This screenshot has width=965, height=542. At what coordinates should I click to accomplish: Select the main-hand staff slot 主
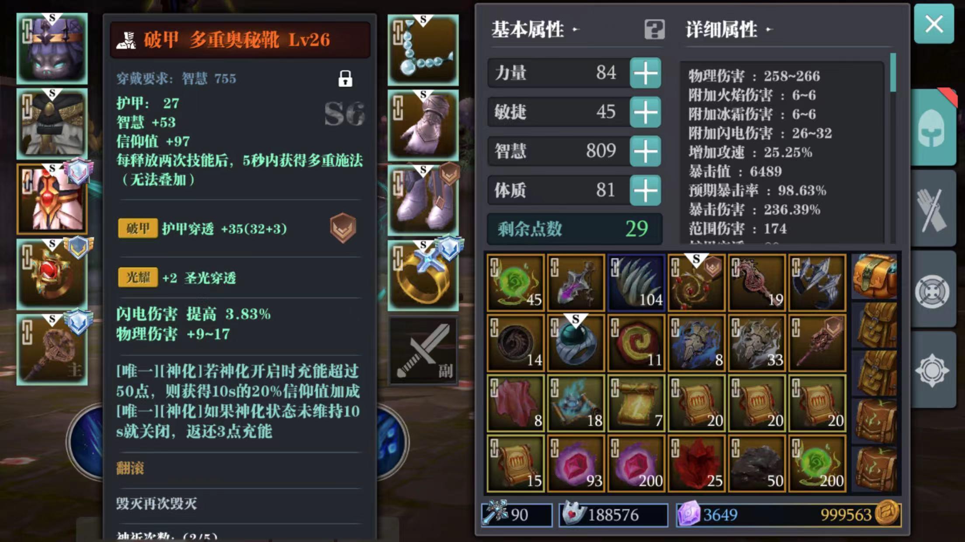[x=52, y=350]
